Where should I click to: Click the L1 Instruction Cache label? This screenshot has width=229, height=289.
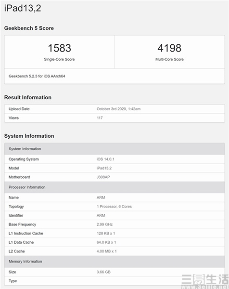pos(26,233)
